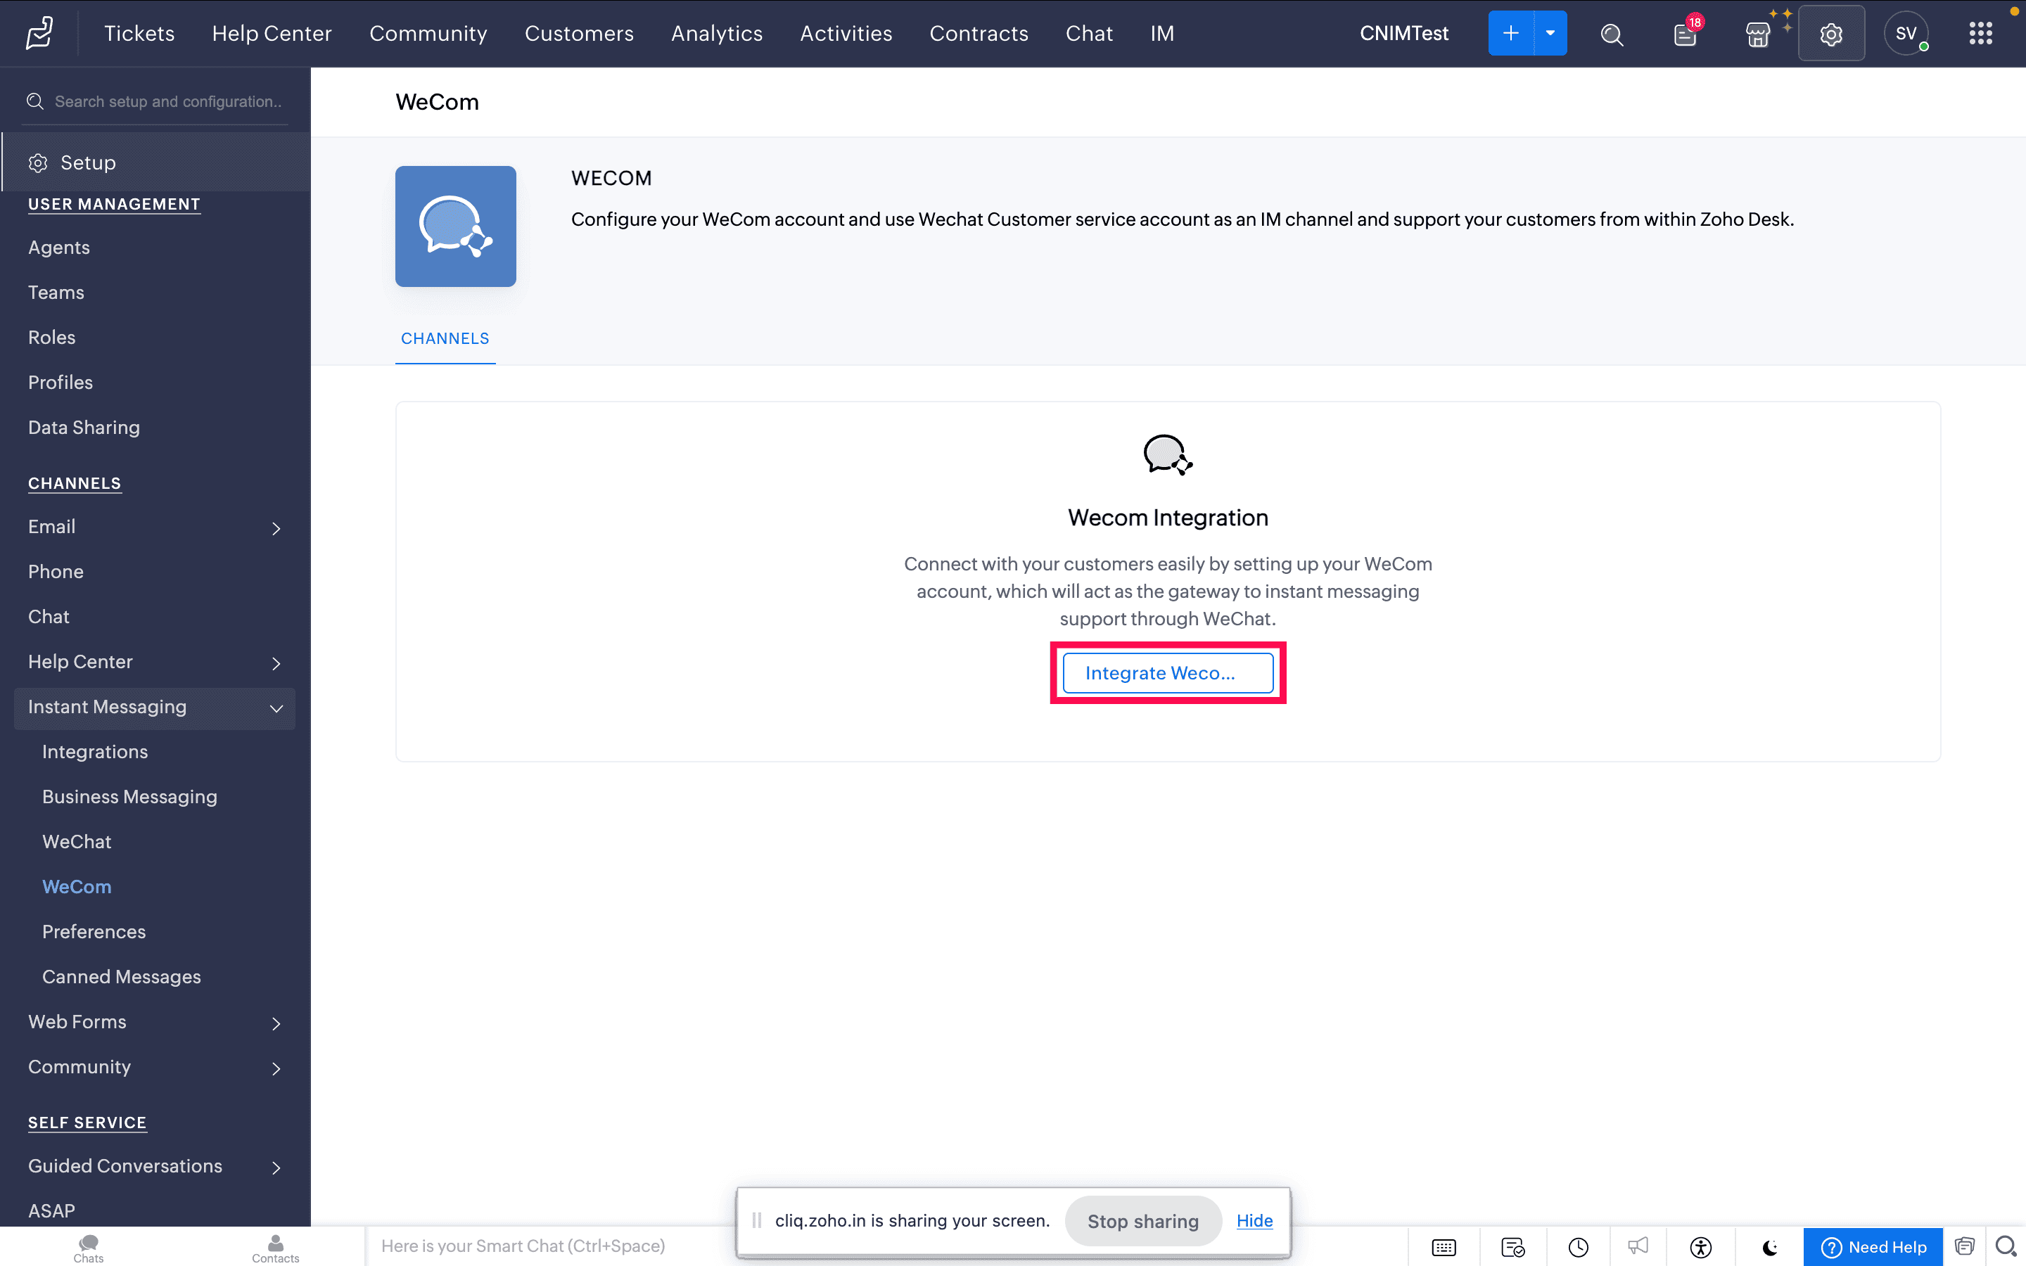2026x1266 pixels.
Task: Click the search setup and configuration field
Action: point(167,101)
